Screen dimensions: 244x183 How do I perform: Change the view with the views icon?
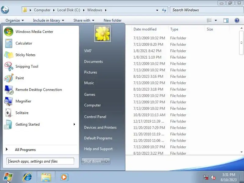tap(209, 20)
